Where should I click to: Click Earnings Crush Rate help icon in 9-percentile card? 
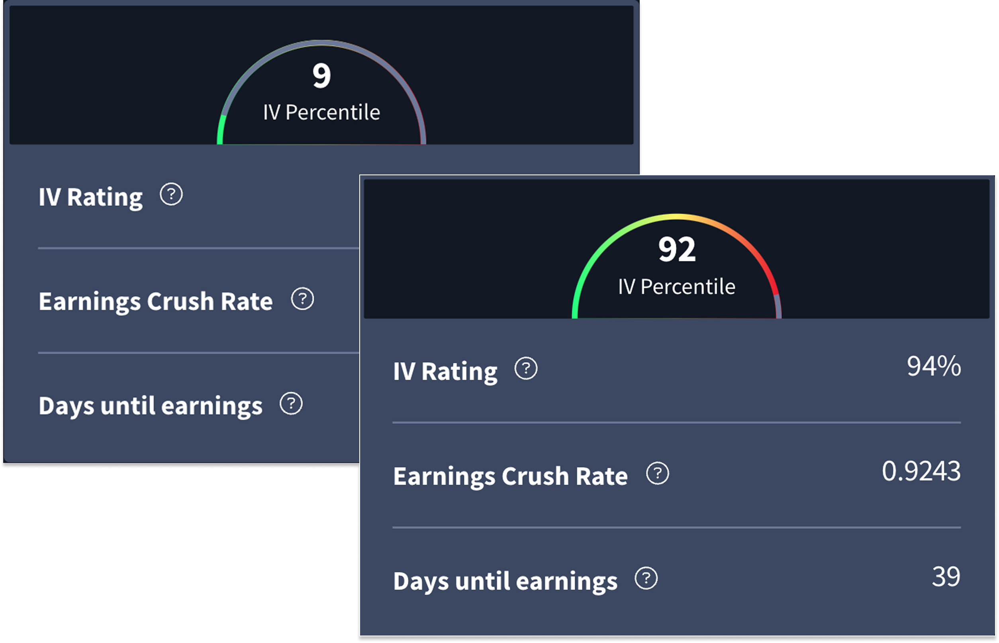pyautogui.click(x=302, y=299)
